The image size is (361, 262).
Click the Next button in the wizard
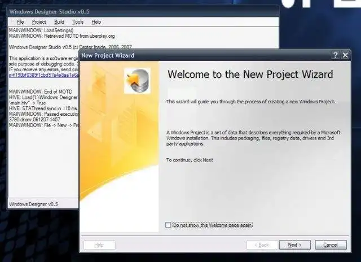(x=294, y=244)
